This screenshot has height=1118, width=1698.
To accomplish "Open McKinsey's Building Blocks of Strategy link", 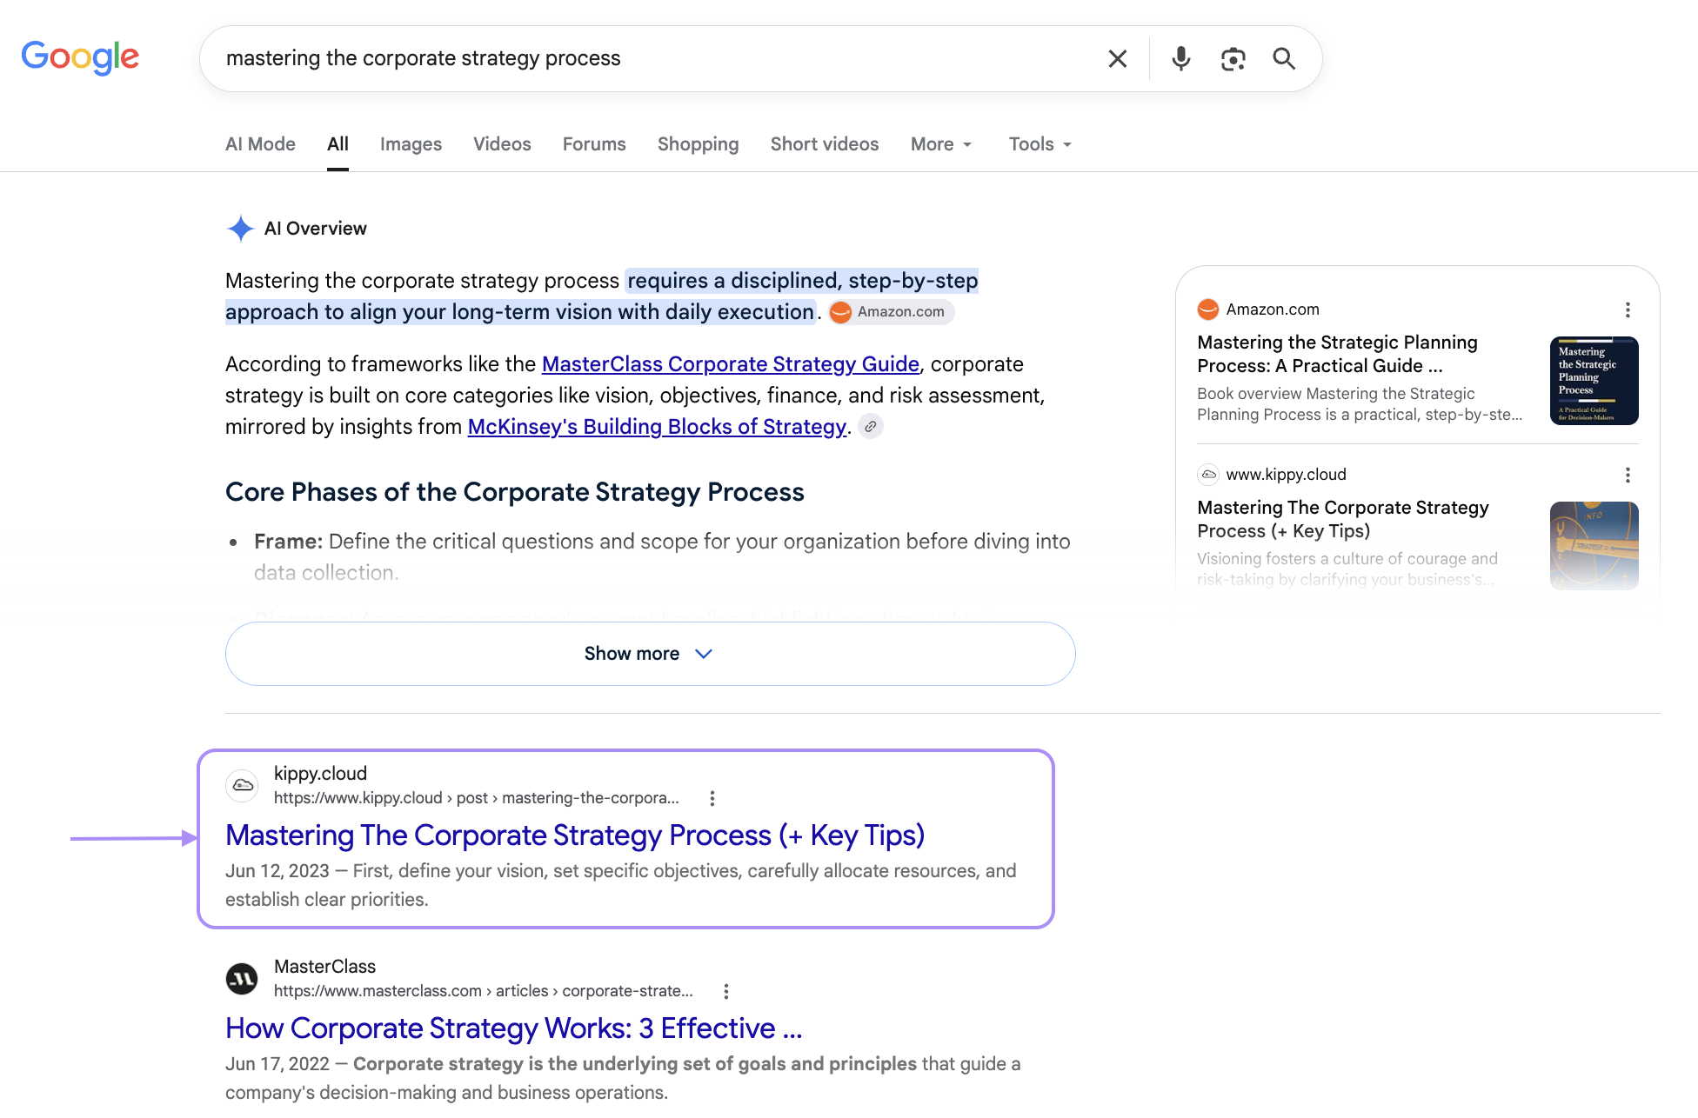I will pos(657,427).
